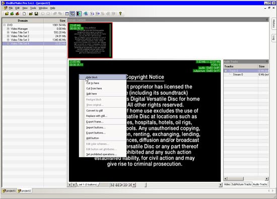Open the View menu
Image resolution: width=277 pixels, height=199 pixels.
pos(25,8)
